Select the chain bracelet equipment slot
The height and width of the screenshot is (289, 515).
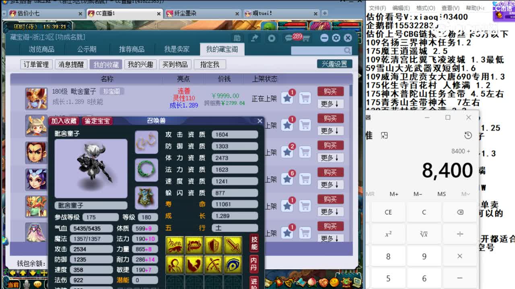(146, 142)
